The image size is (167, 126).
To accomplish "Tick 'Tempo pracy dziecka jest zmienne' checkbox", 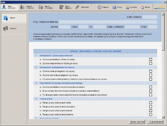I will [151, 115].
